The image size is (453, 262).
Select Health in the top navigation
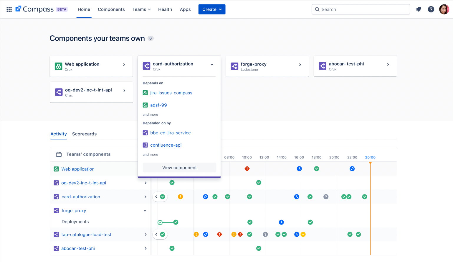coord(165,9)
